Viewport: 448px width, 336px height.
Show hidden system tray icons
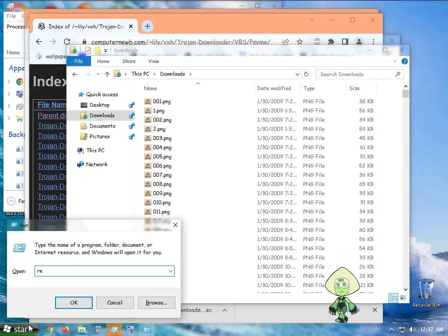point(392,329)
